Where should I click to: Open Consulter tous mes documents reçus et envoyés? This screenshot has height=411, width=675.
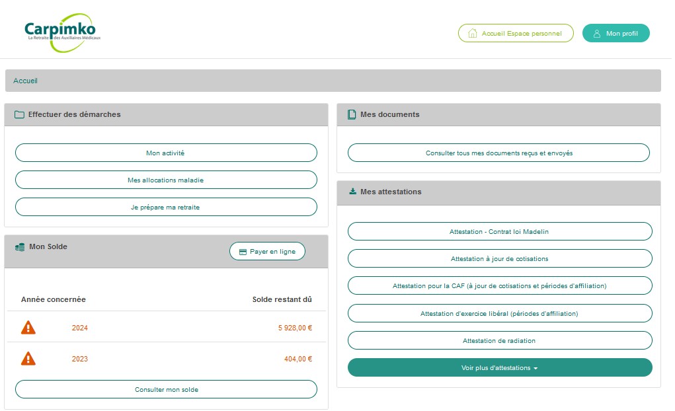(x=498, y=153)
